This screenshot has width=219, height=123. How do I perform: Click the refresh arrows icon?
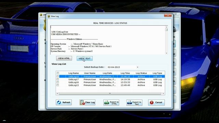59,102
